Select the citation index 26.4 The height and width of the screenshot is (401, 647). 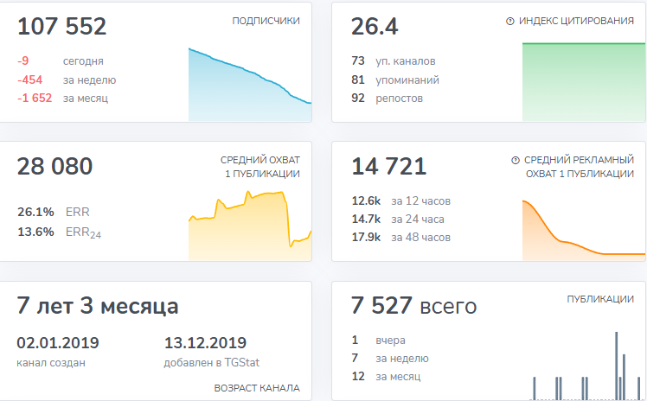(375, 27)
